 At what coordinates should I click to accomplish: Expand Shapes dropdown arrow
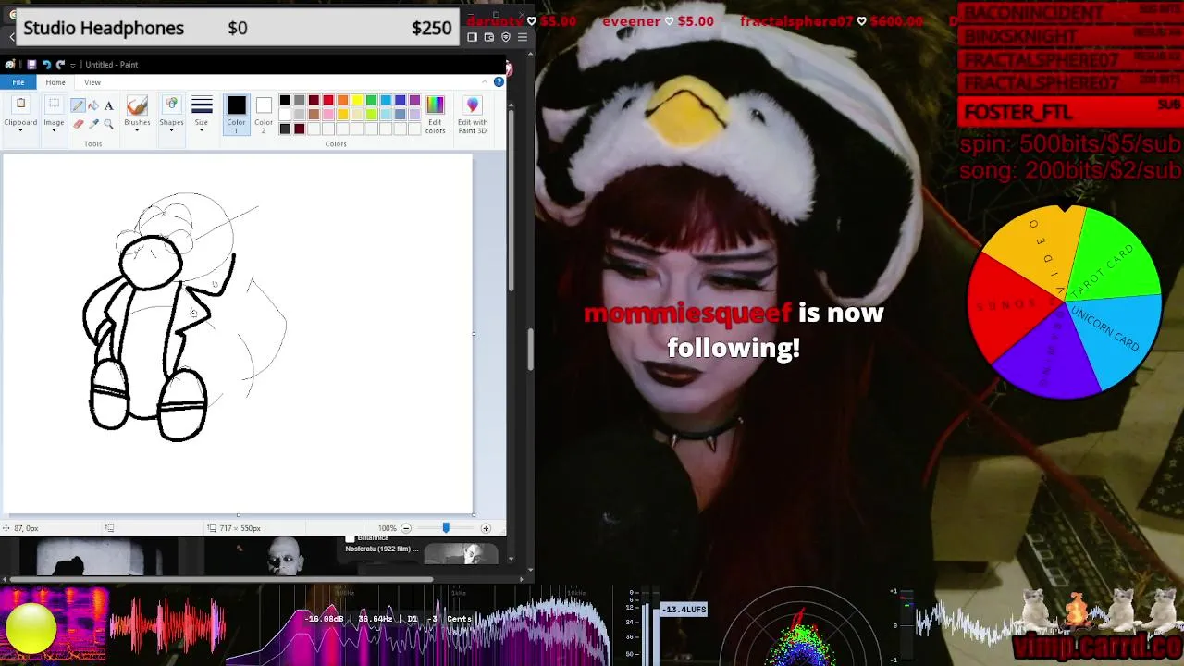point(171,130)
